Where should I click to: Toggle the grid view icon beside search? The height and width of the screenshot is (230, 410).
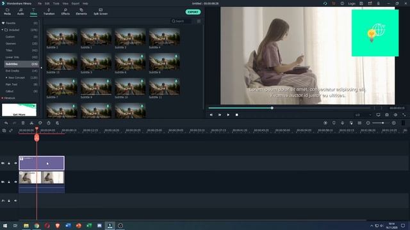(199, 21)
